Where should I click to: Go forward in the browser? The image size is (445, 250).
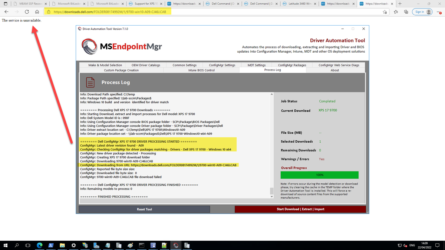click(x=17, y=12)
